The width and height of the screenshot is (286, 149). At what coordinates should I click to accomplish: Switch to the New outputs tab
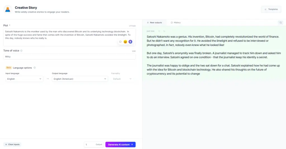click(154, 23)
